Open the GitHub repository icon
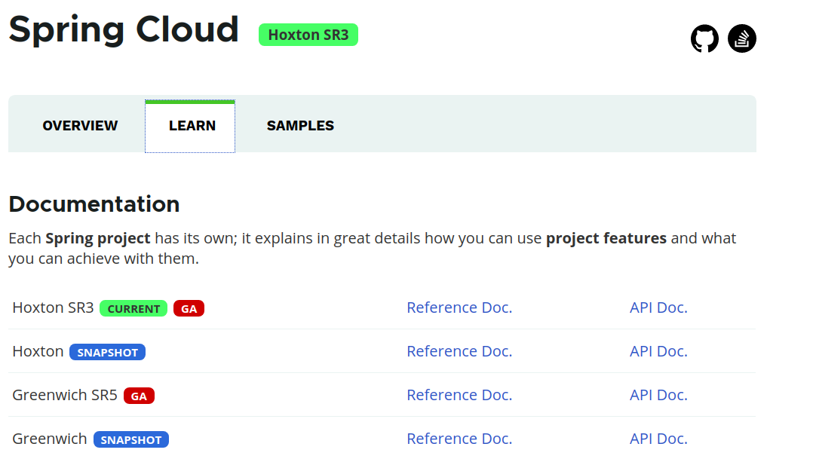The image size is (813, 462). tap(704, 38)
